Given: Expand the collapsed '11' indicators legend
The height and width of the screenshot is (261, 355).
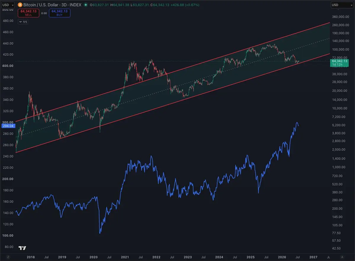Looking at the screenshot, I should pyautogui.click(x=23, y=22).
